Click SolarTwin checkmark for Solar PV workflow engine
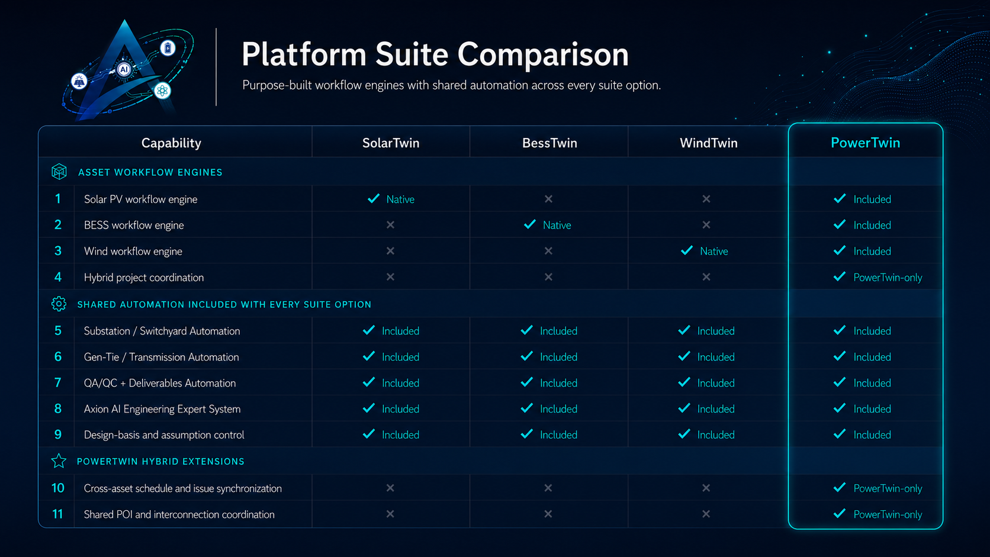 coord(374,199)
